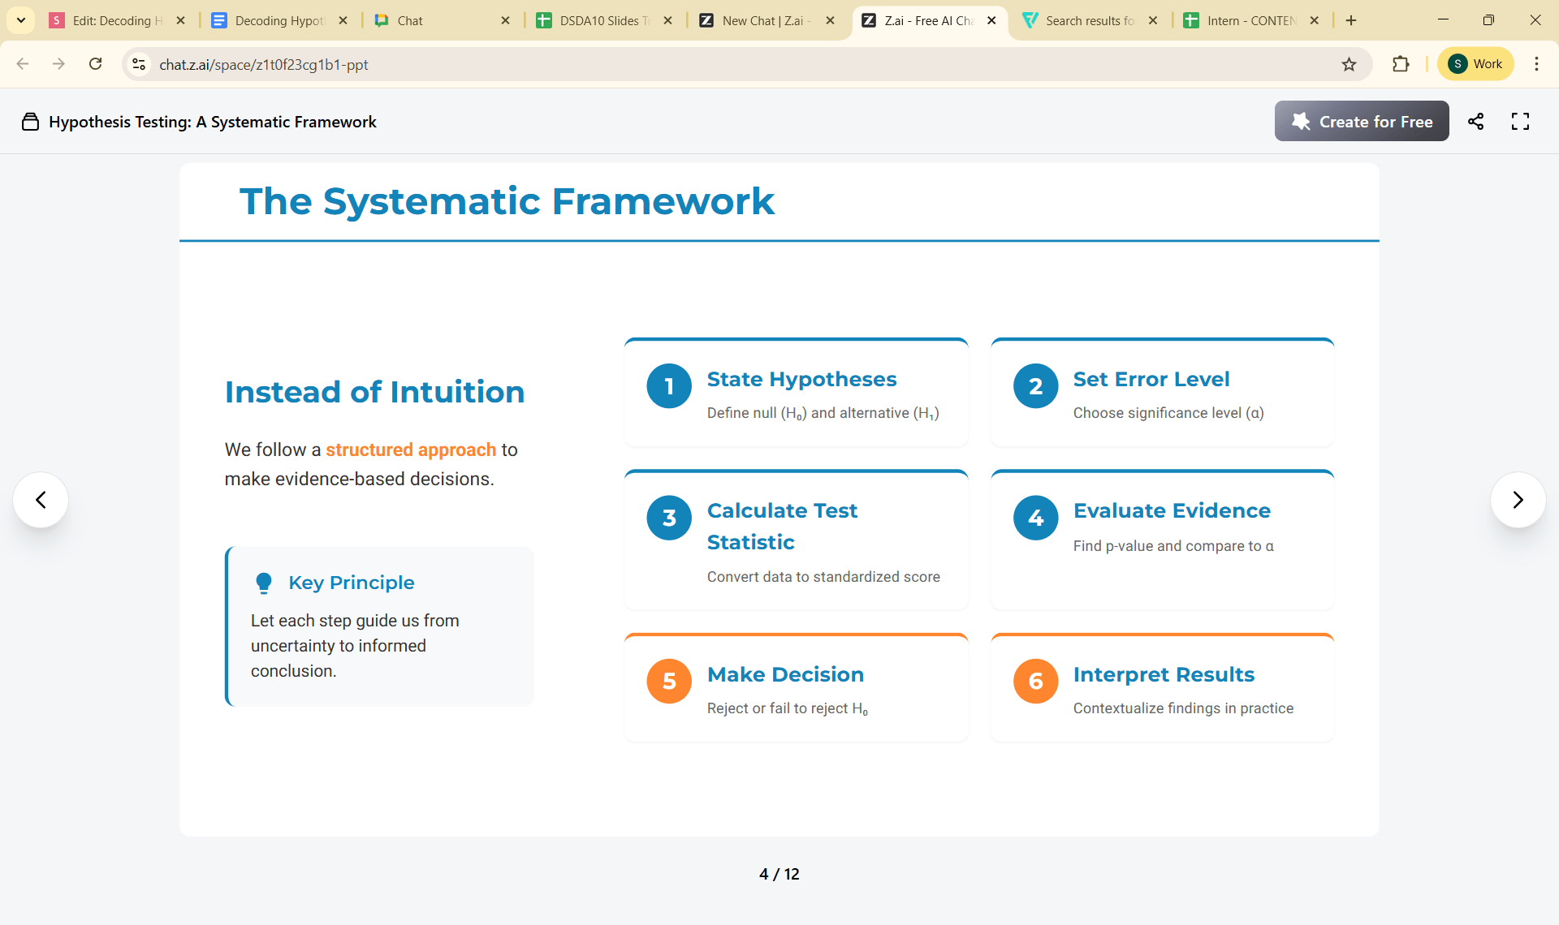Click the Create for Free button
The width and height of the screenshot is (1559, 925).
[x=1362, y=122]
